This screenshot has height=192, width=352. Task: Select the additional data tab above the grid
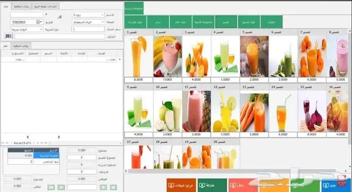[x=21, y=46]
